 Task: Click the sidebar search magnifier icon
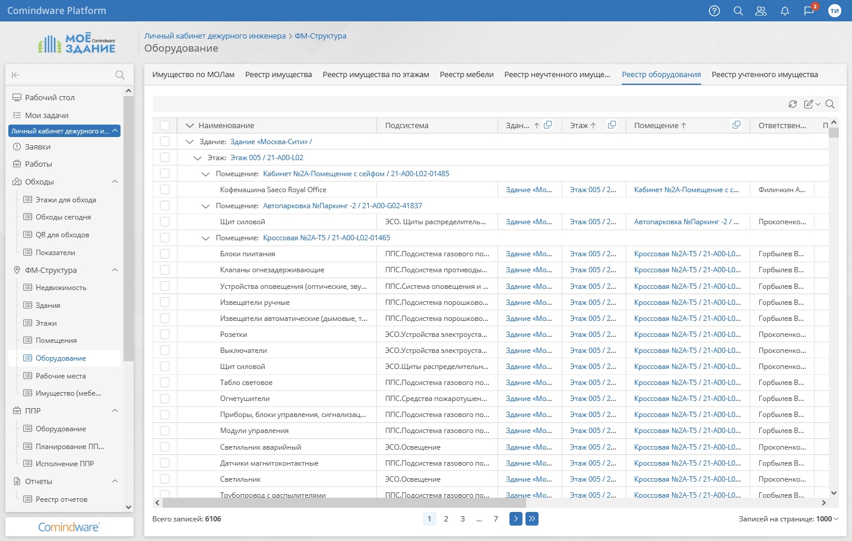click(x=120, y=75)
